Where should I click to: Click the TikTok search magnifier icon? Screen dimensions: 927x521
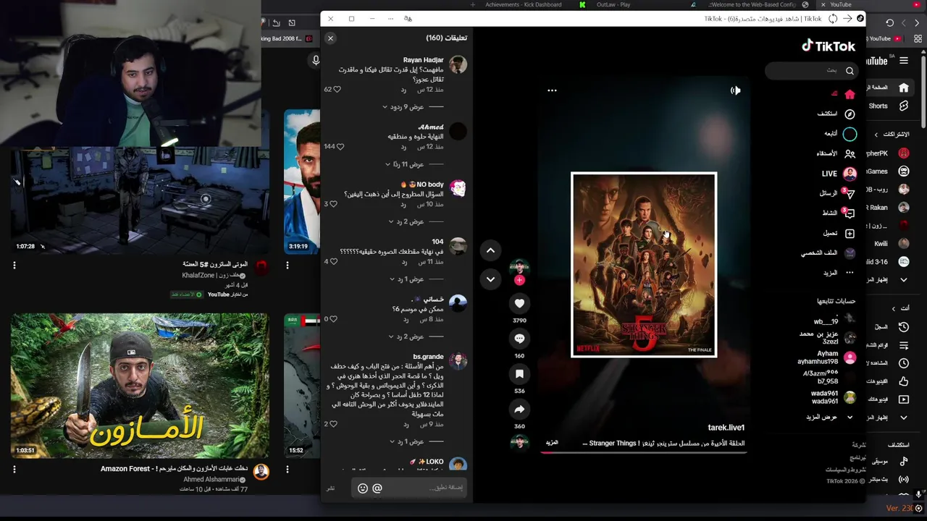point(850,70)
